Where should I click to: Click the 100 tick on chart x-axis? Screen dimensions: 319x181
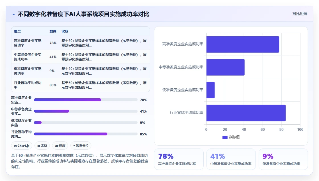(300, 129)
